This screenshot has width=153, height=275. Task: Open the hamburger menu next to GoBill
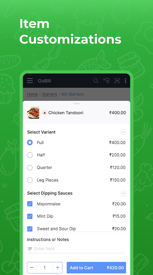tap(30, 81)
